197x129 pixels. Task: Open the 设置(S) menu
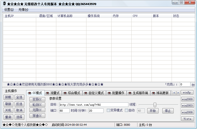click(x=9, y=10)
